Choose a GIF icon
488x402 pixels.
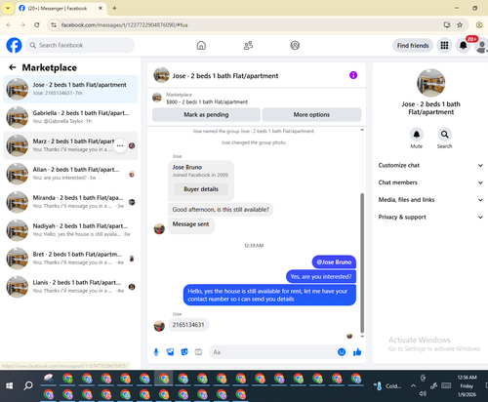point(198,352)
